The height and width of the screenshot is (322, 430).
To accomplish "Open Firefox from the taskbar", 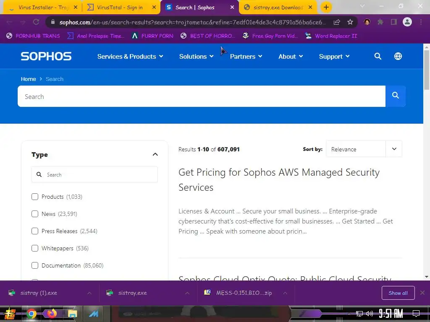I will [x=51, y=314].
